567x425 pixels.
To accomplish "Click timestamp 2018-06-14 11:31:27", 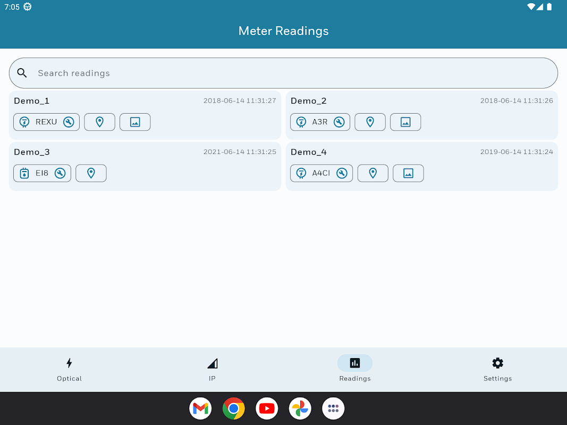I will click(240, 101).
